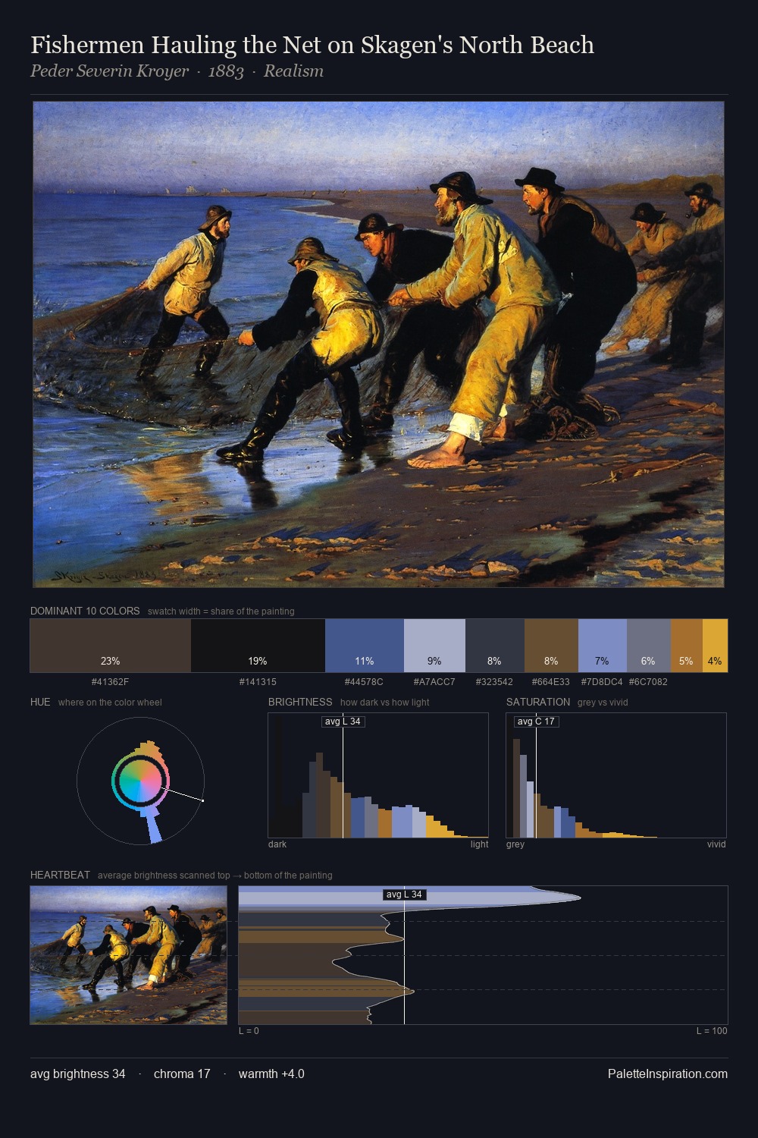Select the near-black 19% color swatch
This screenshot has width=758, height=1138.
click(258, 646)
